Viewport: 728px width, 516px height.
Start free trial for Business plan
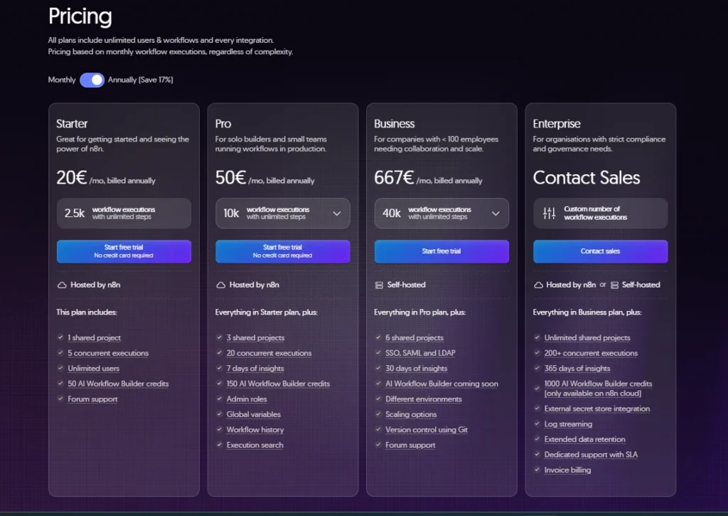(x=441, y=251)
